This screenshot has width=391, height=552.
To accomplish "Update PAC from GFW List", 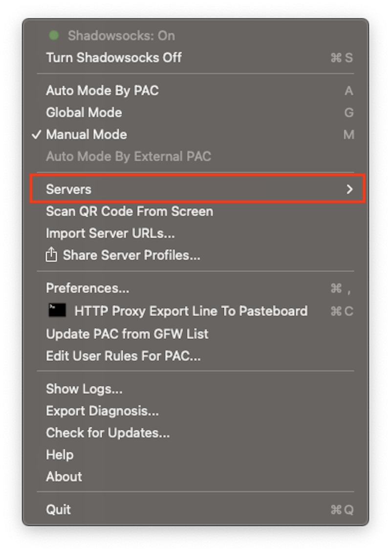I will coord(127,334).
